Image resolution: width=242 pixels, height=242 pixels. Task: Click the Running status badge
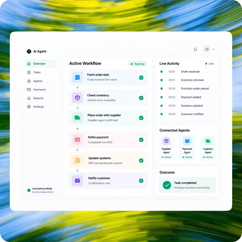point(137,64)
